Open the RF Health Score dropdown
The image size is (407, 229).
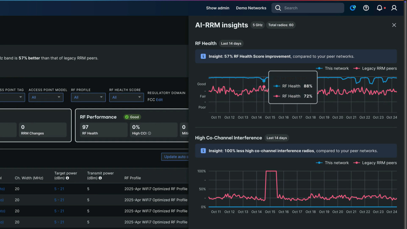click(126, 97)
